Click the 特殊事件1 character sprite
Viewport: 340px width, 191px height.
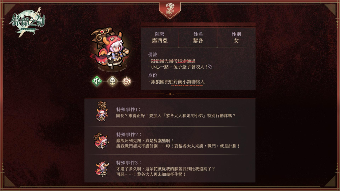click(102, 111)
